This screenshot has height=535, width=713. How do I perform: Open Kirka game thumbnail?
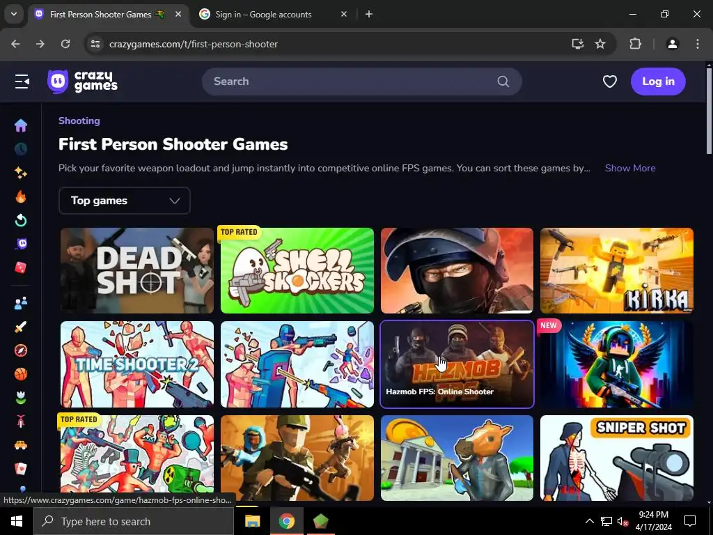617,271
